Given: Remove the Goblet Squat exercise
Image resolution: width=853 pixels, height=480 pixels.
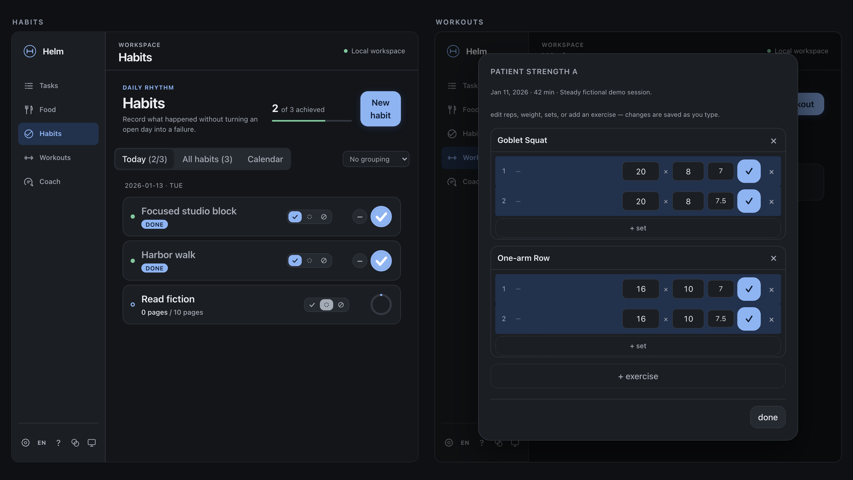Looking at the screenshot, I should (x=774, y=141).
